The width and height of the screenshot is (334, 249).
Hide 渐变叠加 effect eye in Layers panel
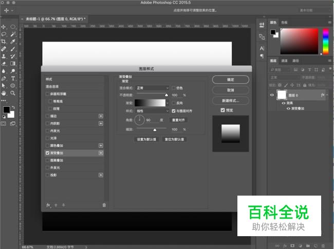tap(288, 108)
